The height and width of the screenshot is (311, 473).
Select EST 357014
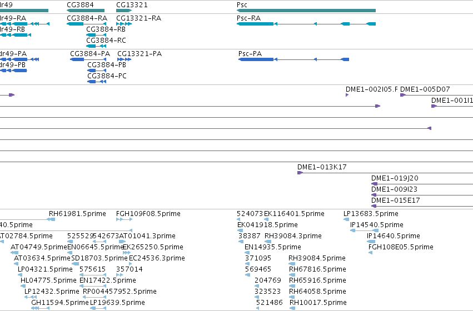(130, 269)
